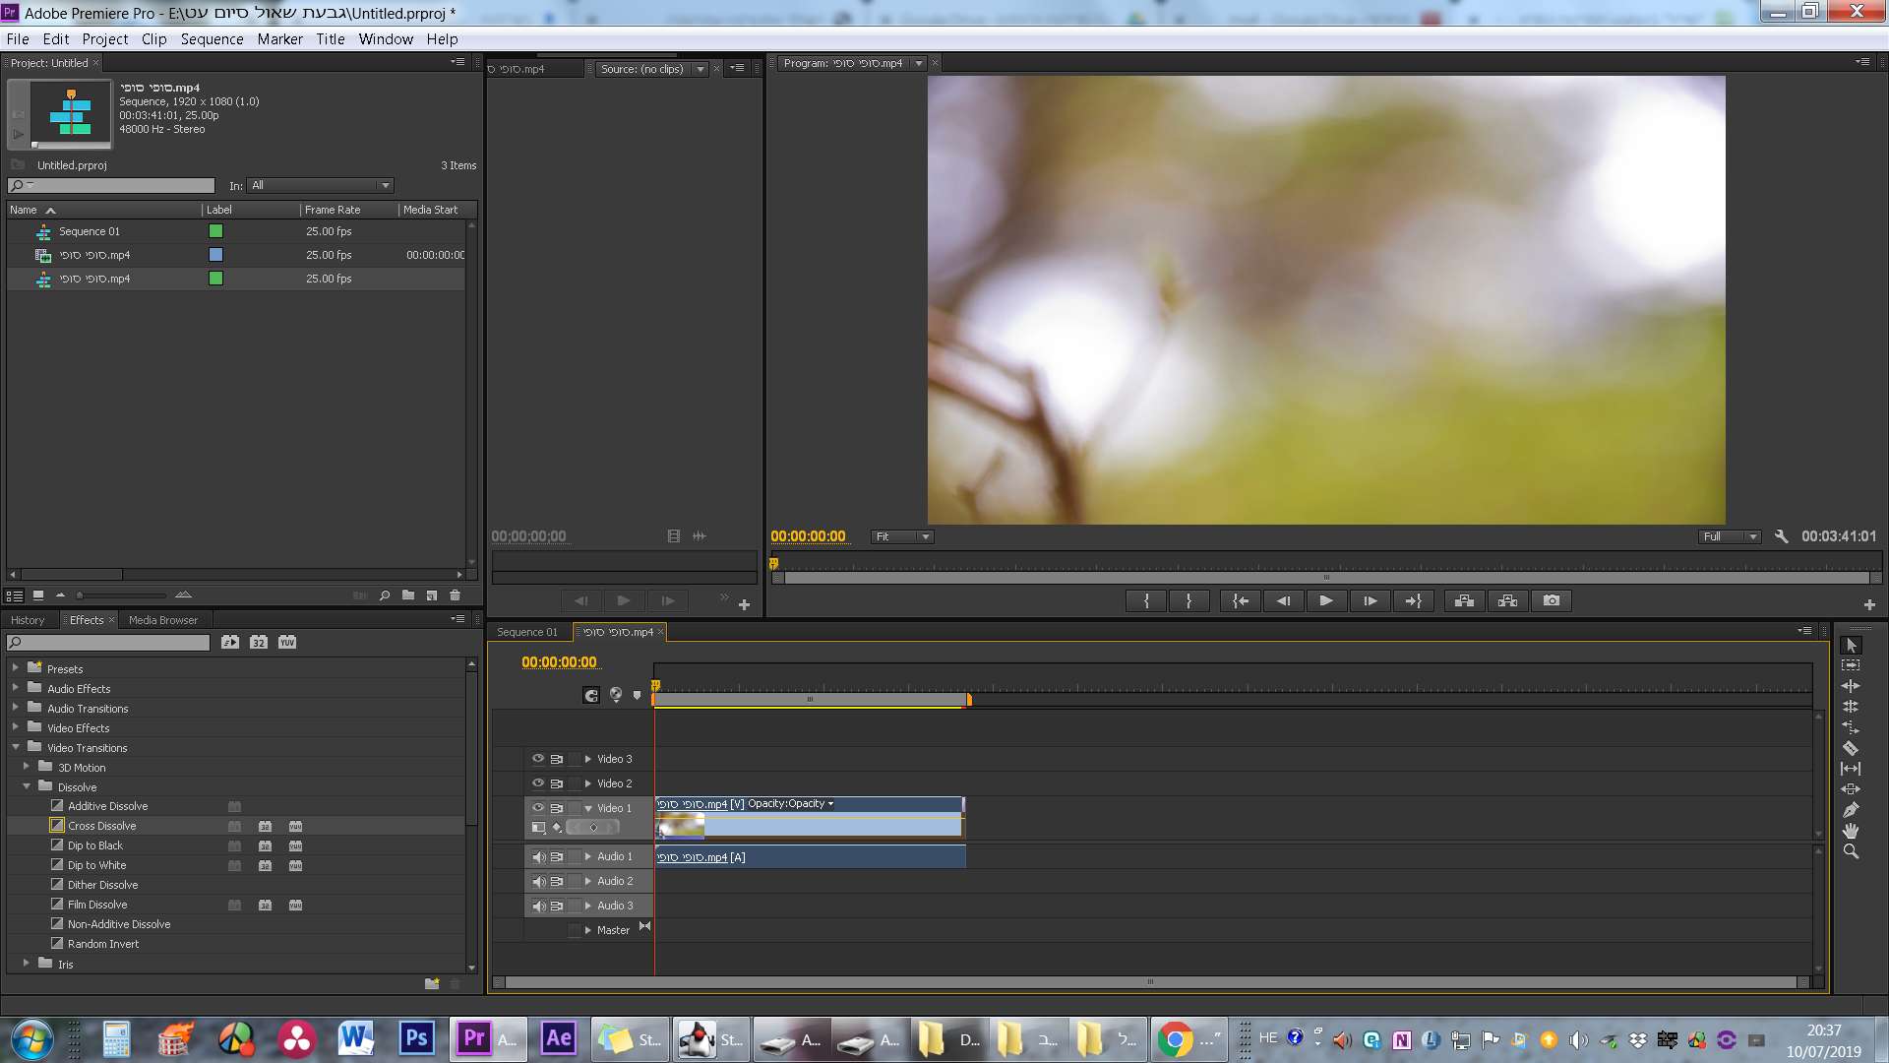Image resolution: width=1889 pixels, height=1063 pixels.
Task: Click the New Bin folder icon
Action: tap(407, 595)
